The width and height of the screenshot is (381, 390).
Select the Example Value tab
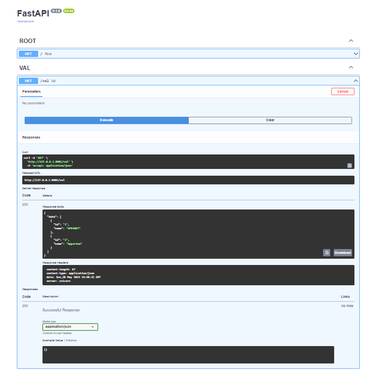[x=53, y=340]
